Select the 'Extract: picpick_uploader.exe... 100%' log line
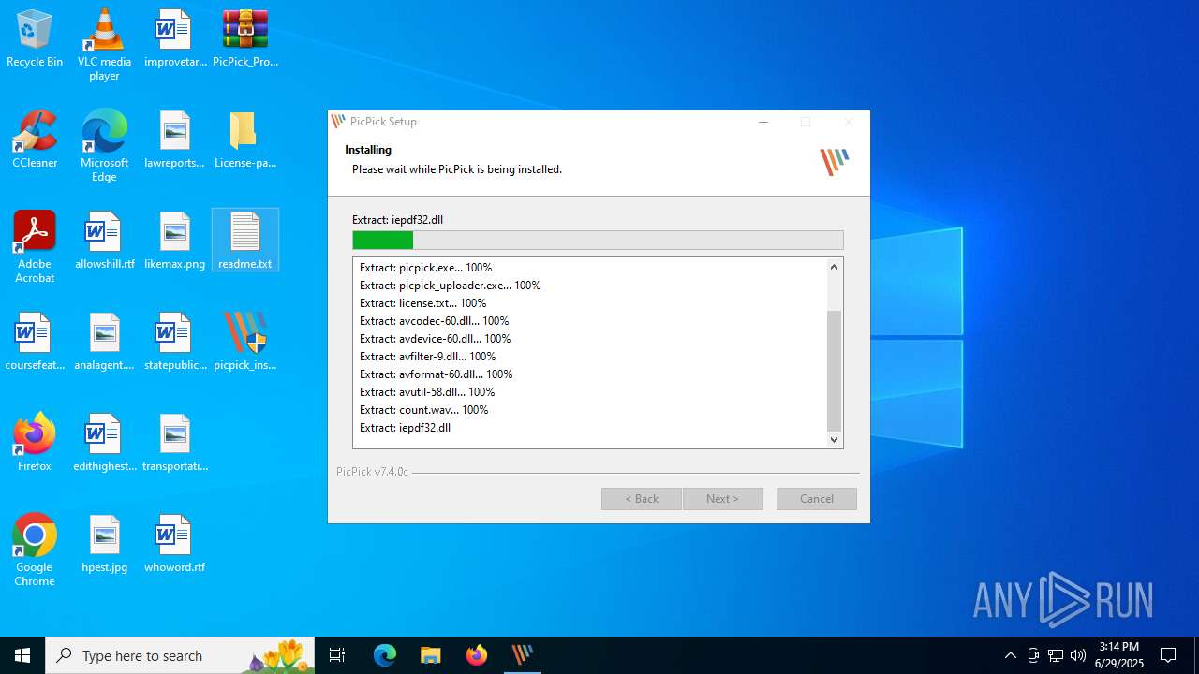Screen dimensions: 1199x674 click(451, 286)
